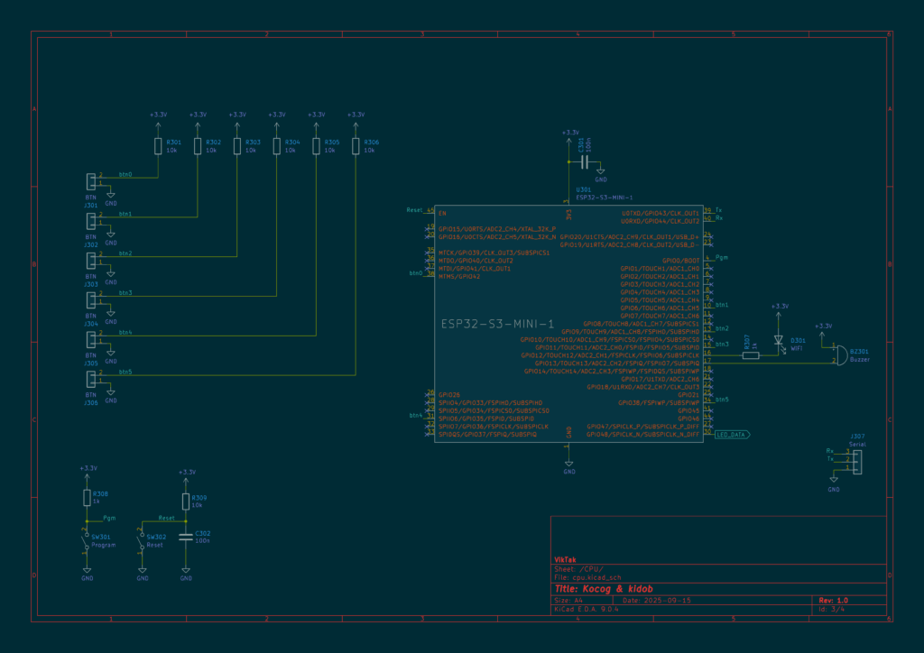
Task: Select the R301 resistor symbol
Action: [x=158, y=146]
